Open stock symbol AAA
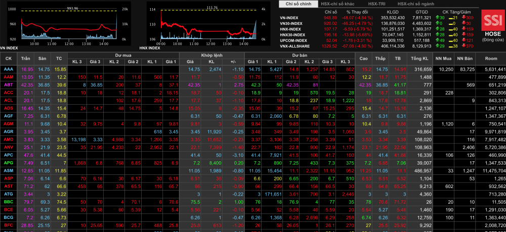This screenshot has height=232, width=506. click(9, 69)
